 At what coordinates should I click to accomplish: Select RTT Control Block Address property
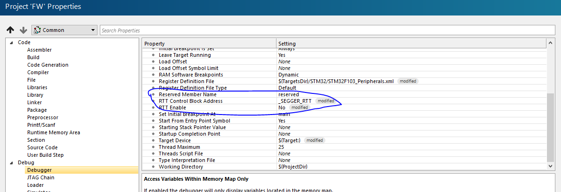pos(191,101)
